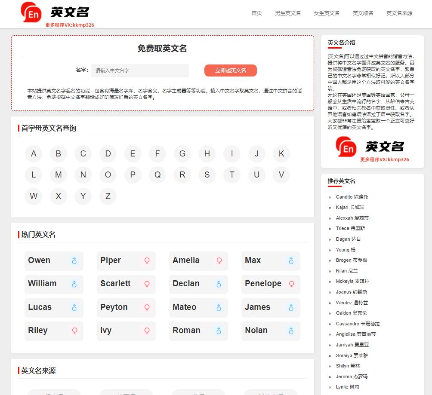Click the Chinese name input field

pyautogui.click(x=140, y=70)
